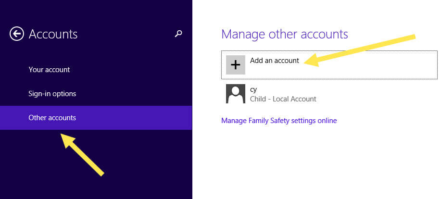Click blank sidebar area above Accounts title

coord(96,10)
